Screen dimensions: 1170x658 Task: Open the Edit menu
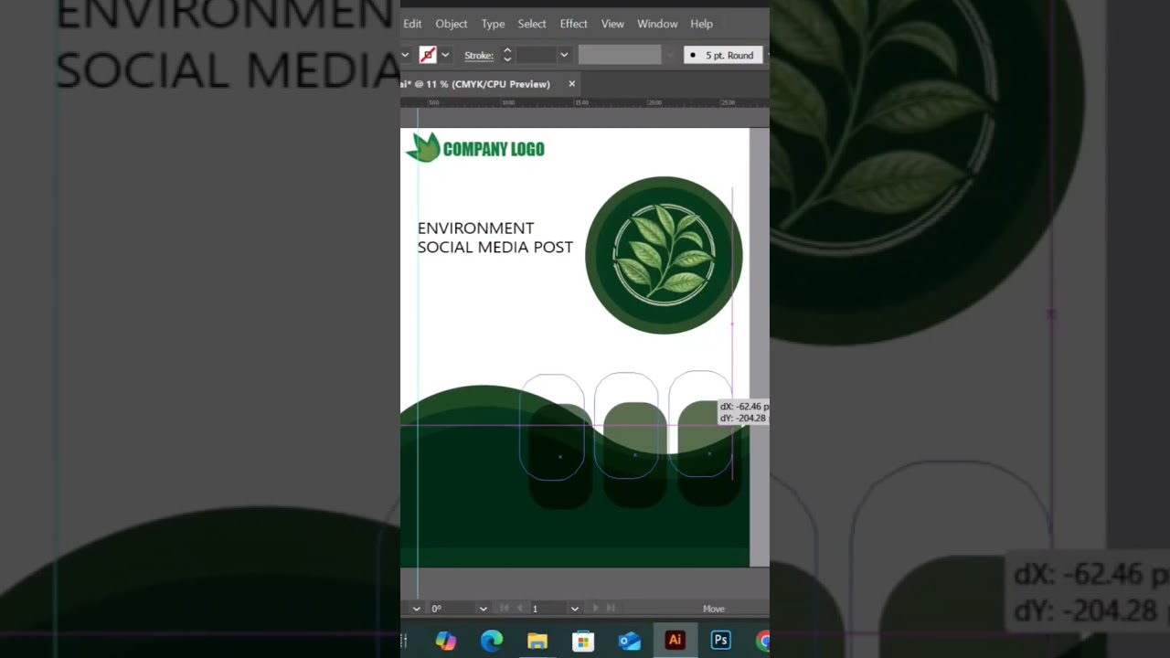[412, 24]
